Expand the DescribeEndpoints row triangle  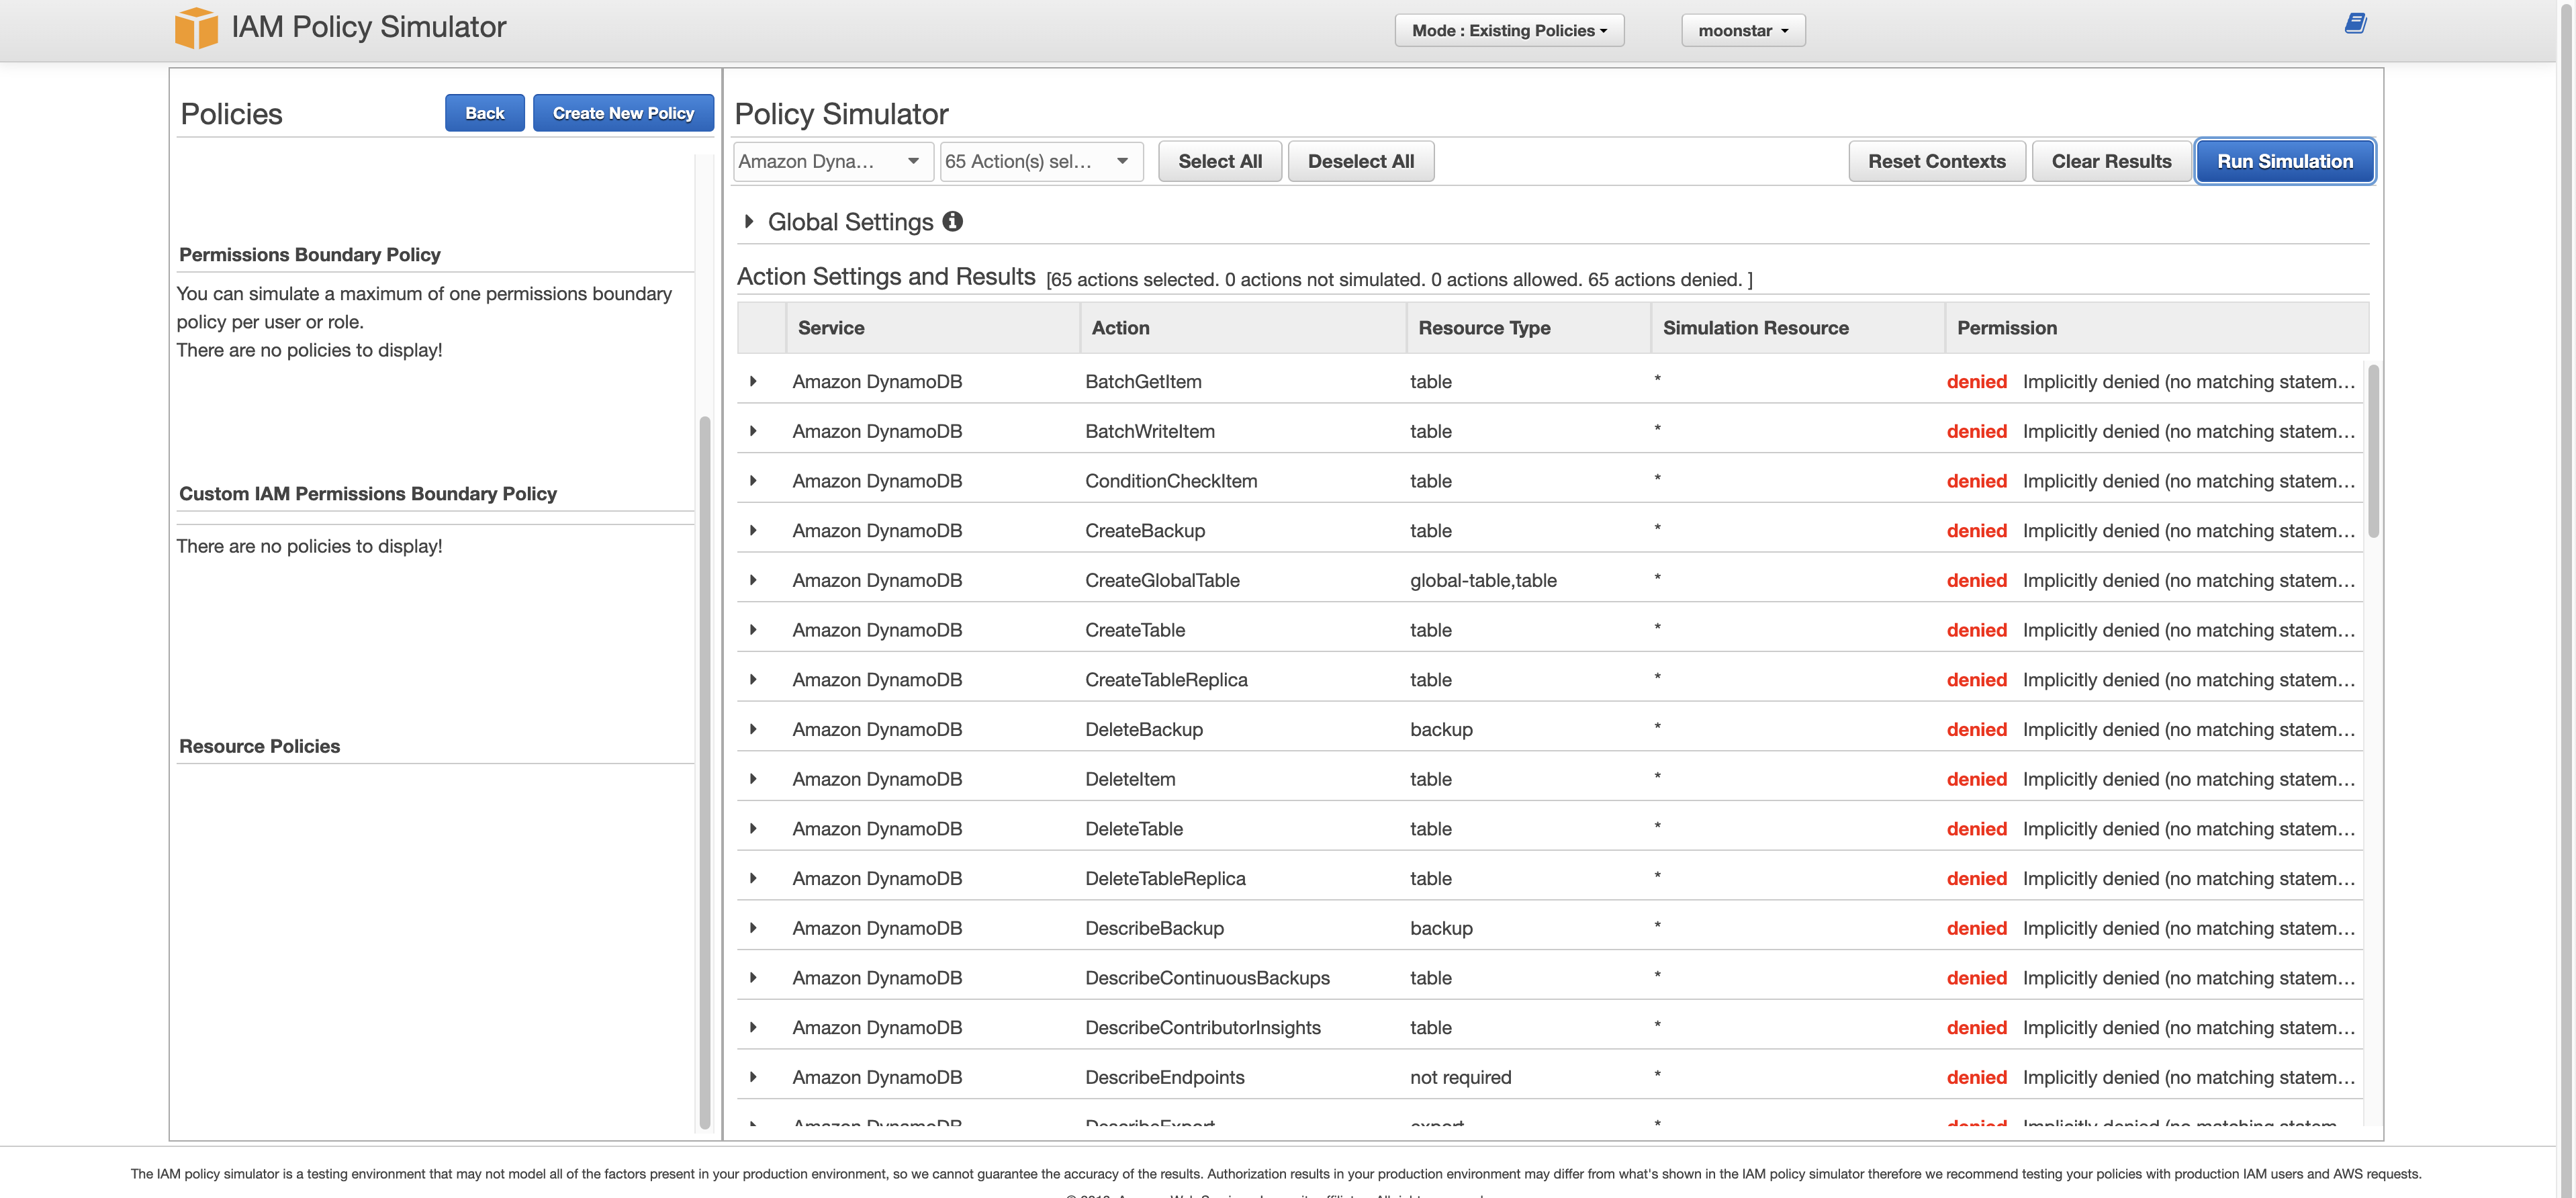pos(753,1077)
